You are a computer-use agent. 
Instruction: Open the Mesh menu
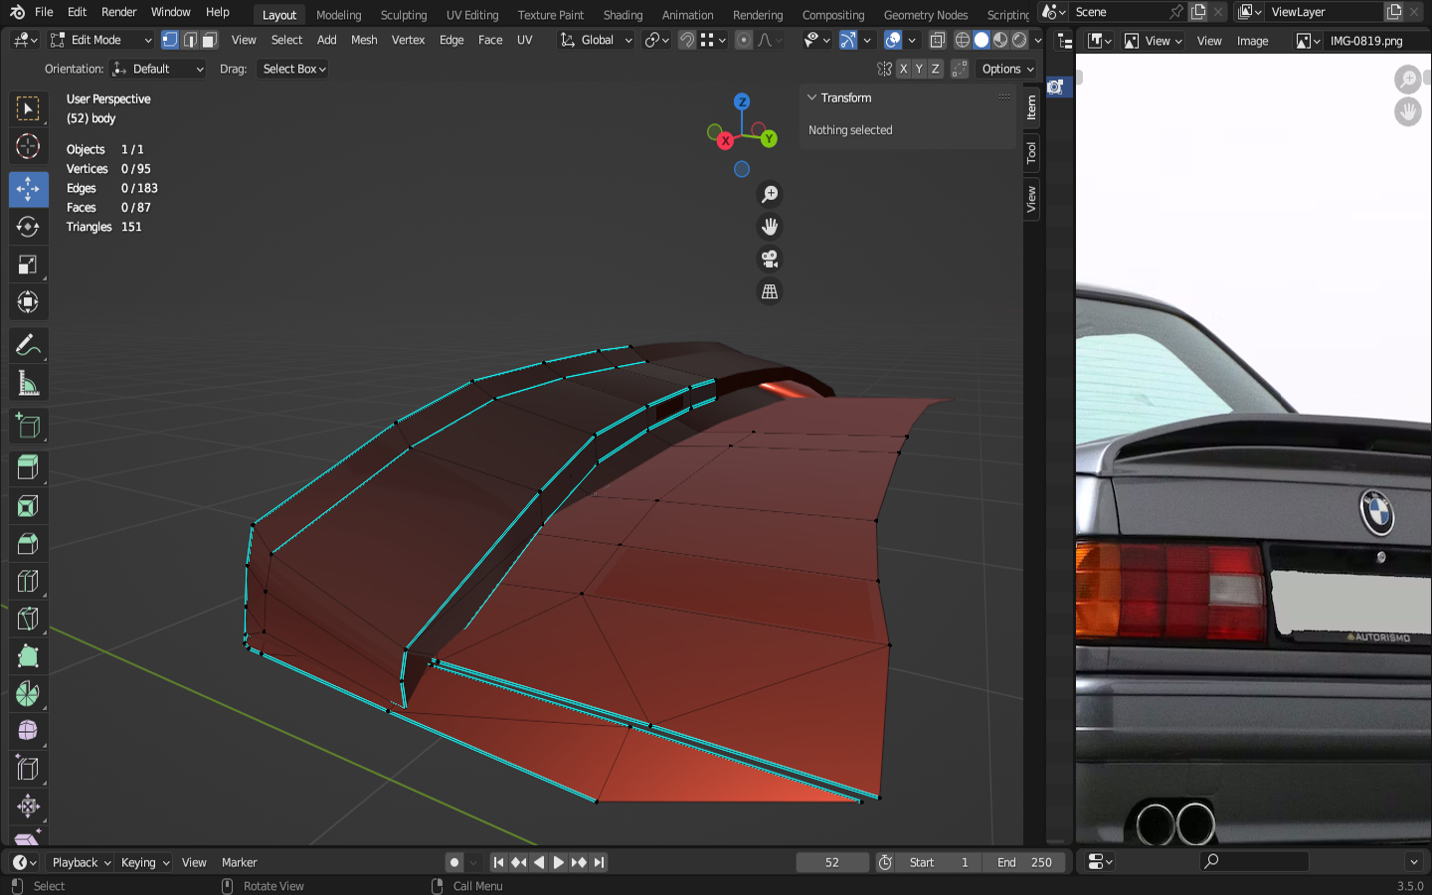[x=364, y=40]
